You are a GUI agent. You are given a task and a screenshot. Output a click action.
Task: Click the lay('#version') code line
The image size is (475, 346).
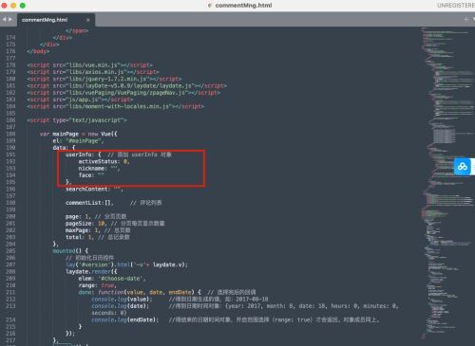tap(126, 264)
